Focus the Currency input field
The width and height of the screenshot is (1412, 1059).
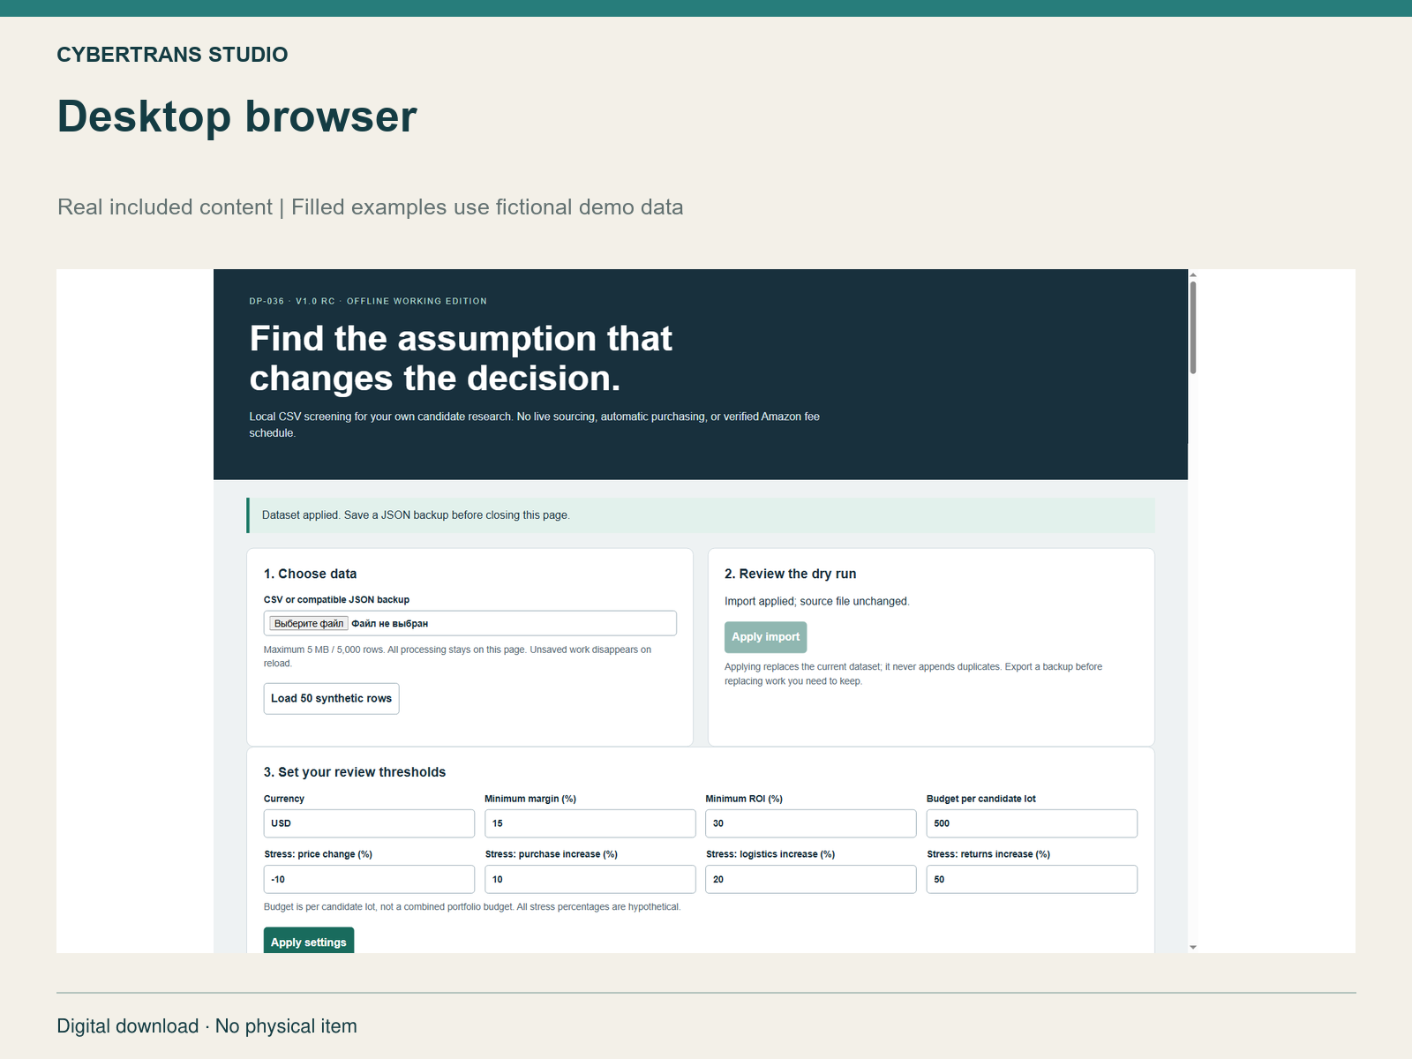(x=369, y=823)
